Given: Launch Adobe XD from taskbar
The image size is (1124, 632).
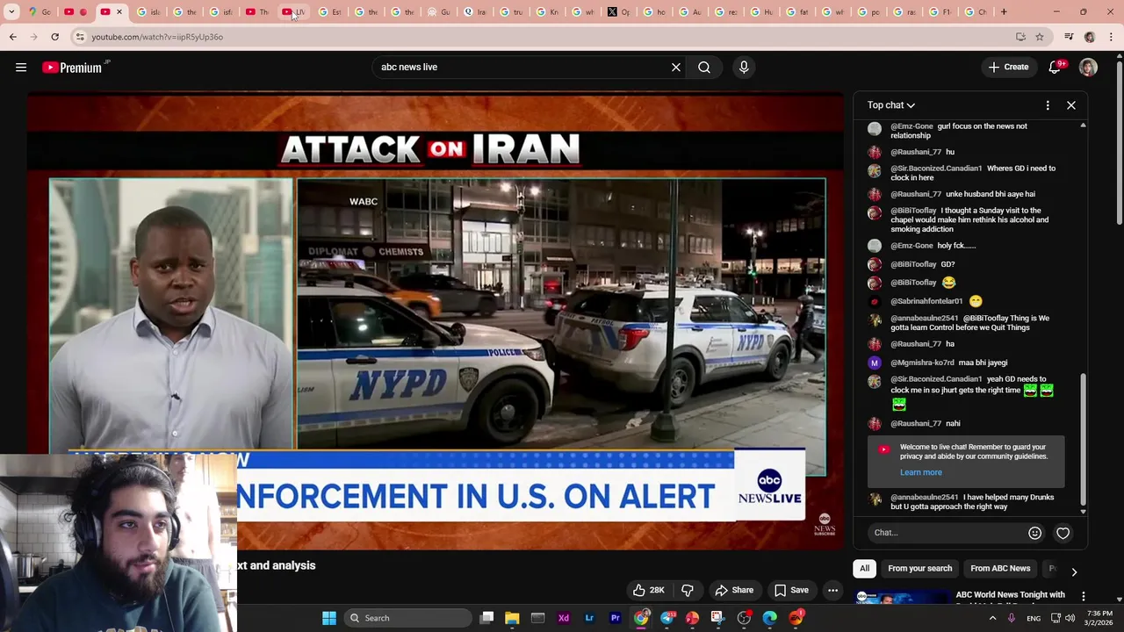Looking at the screenshot, I should (x=564, y=618).
